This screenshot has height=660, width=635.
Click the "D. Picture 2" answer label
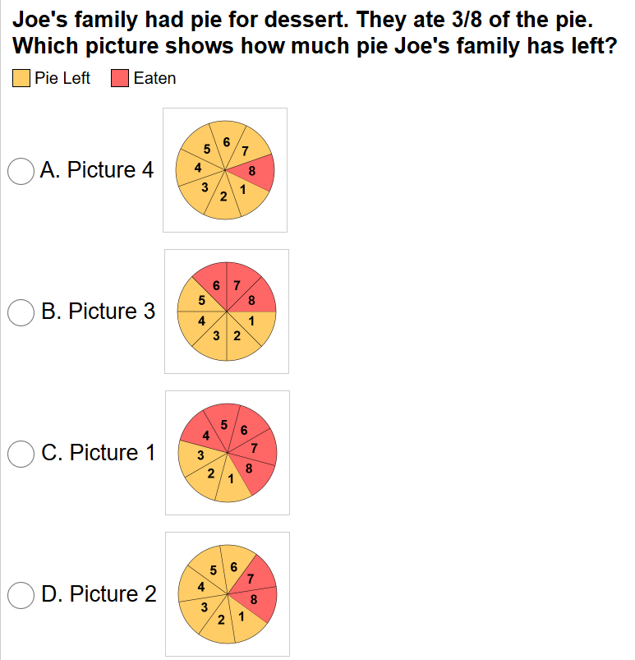99,594
